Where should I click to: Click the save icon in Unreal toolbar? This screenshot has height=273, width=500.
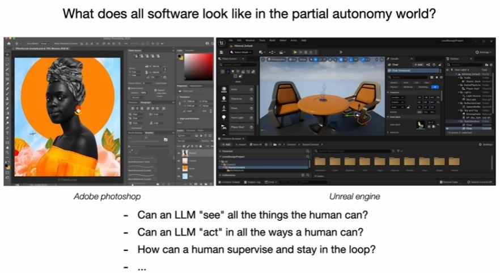click(x=221, y=52)
